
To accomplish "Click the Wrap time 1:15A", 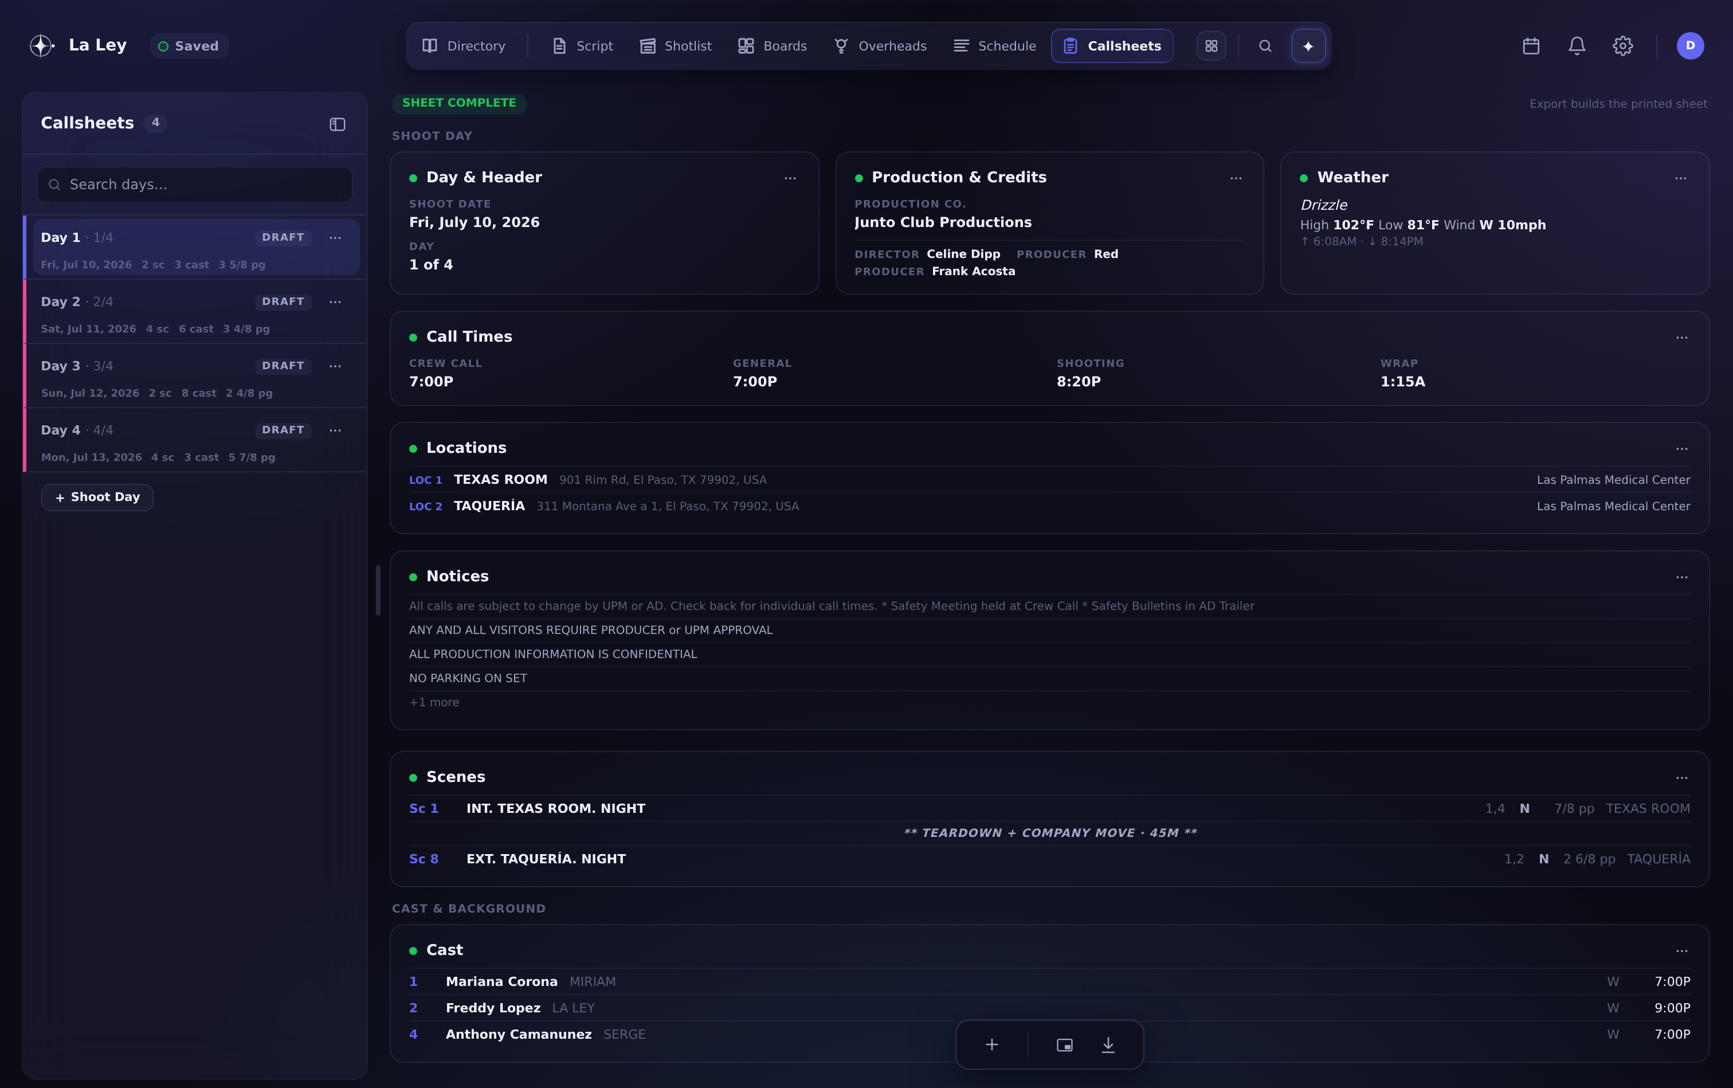I will tap(1402, 382).
